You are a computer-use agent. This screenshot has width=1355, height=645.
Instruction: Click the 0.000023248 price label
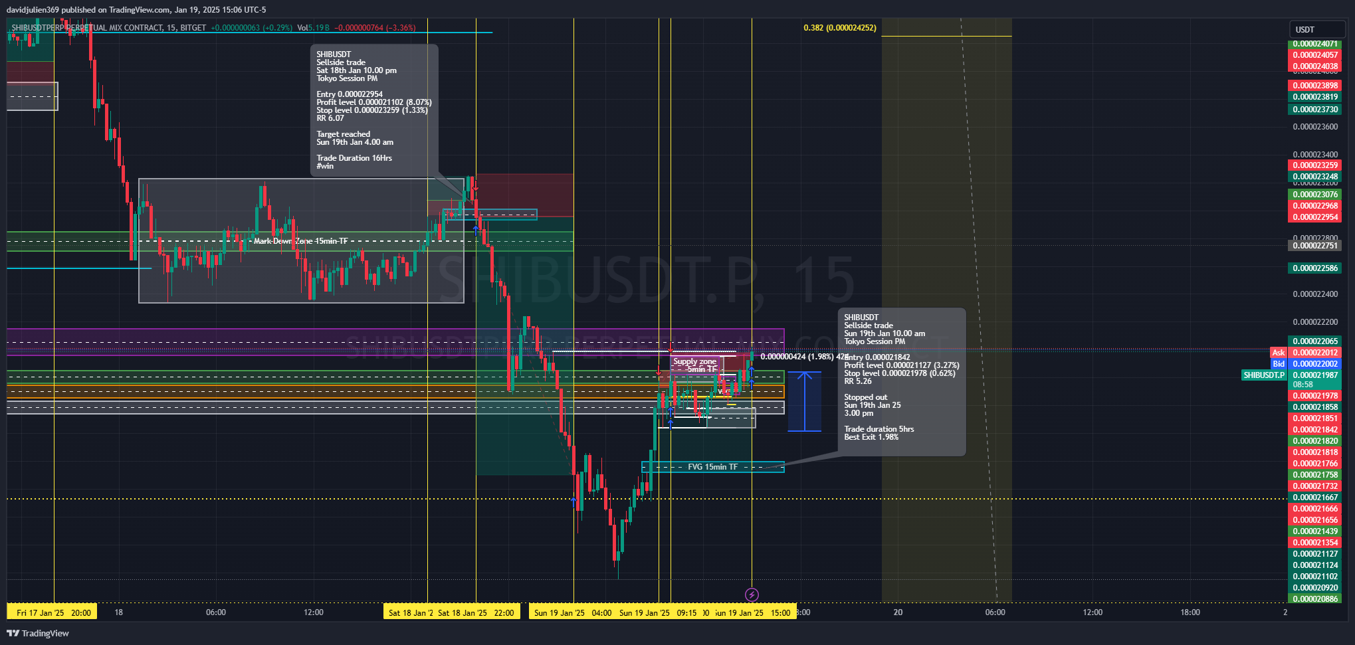[1315, 177]
